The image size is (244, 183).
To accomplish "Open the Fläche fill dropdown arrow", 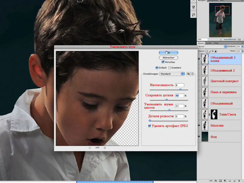I will pyautogui.click(x=242, y=51).
